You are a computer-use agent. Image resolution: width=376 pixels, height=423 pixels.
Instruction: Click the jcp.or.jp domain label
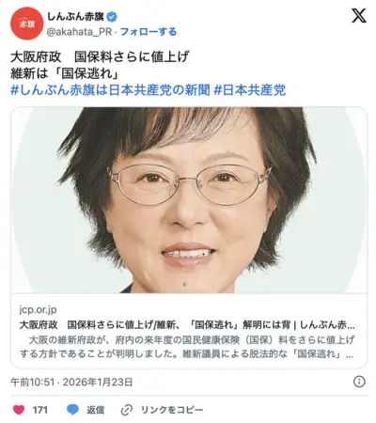[38, 309]
